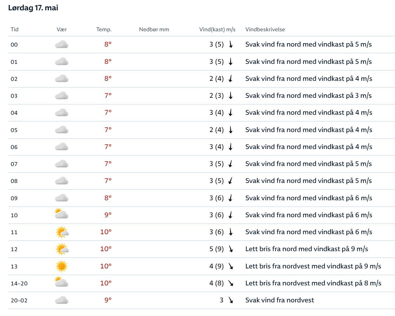Select the "Vindbeskrivelse" column header
The height and width of the screenshot is (316, 395).
coord(265,29)
